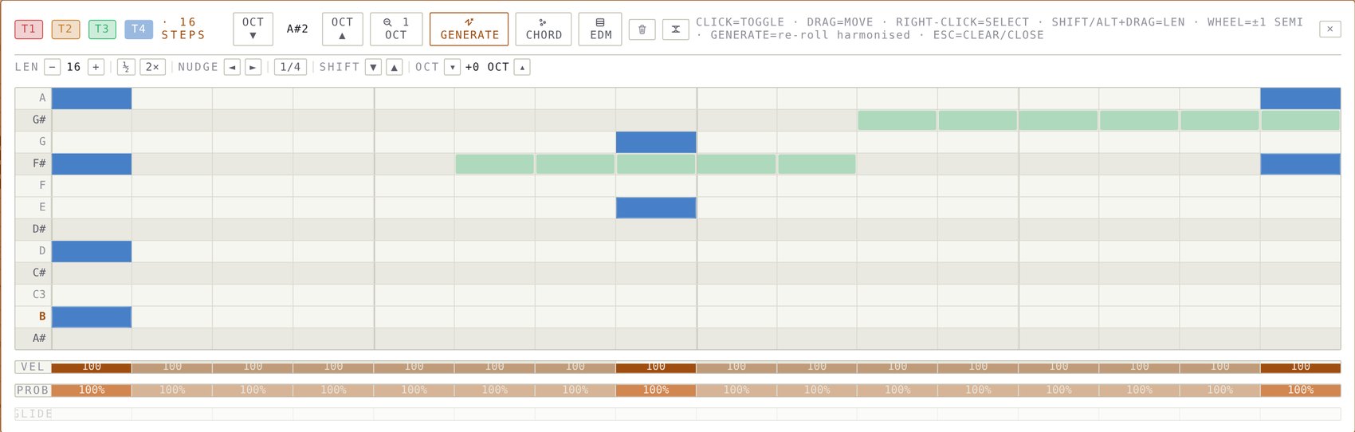Switch to the T1 track tab

[29, 29]
